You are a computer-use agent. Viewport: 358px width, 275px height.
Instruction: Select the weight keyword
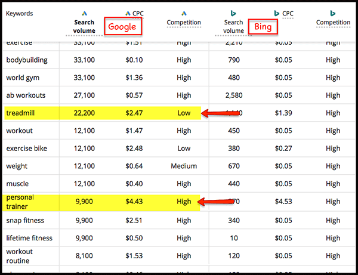coord(17,166)
